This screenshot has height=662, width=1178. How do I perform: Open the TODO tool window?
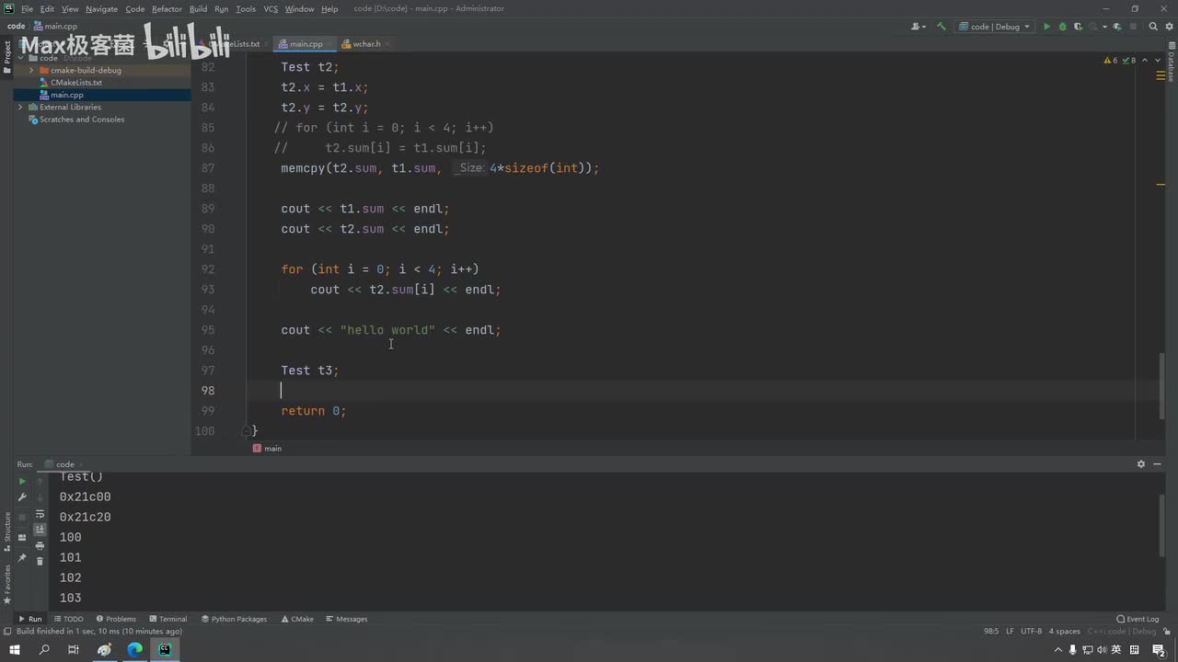pyautogui.click(x=68, y=619)
